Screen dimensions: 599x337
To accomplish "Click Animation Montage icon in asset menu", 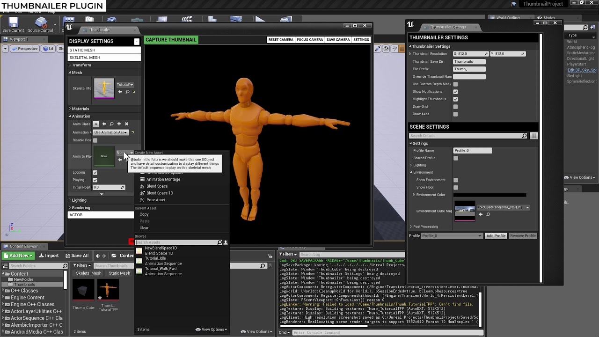I will click(142, 179).
